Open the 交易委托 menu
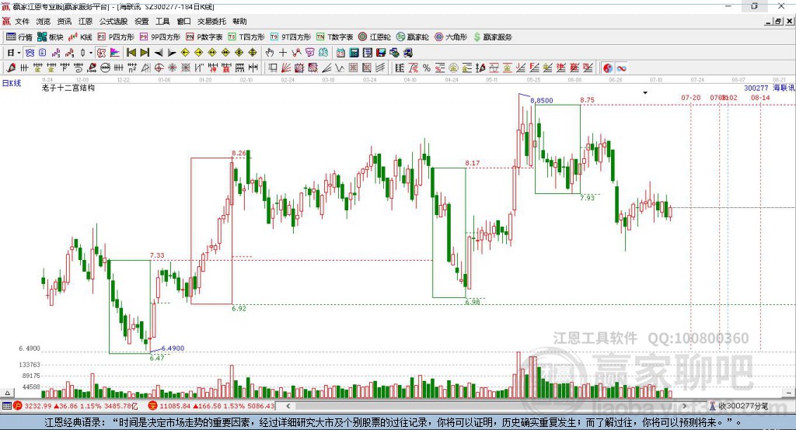This screenshot has width=796, height=430. [211, 21]
